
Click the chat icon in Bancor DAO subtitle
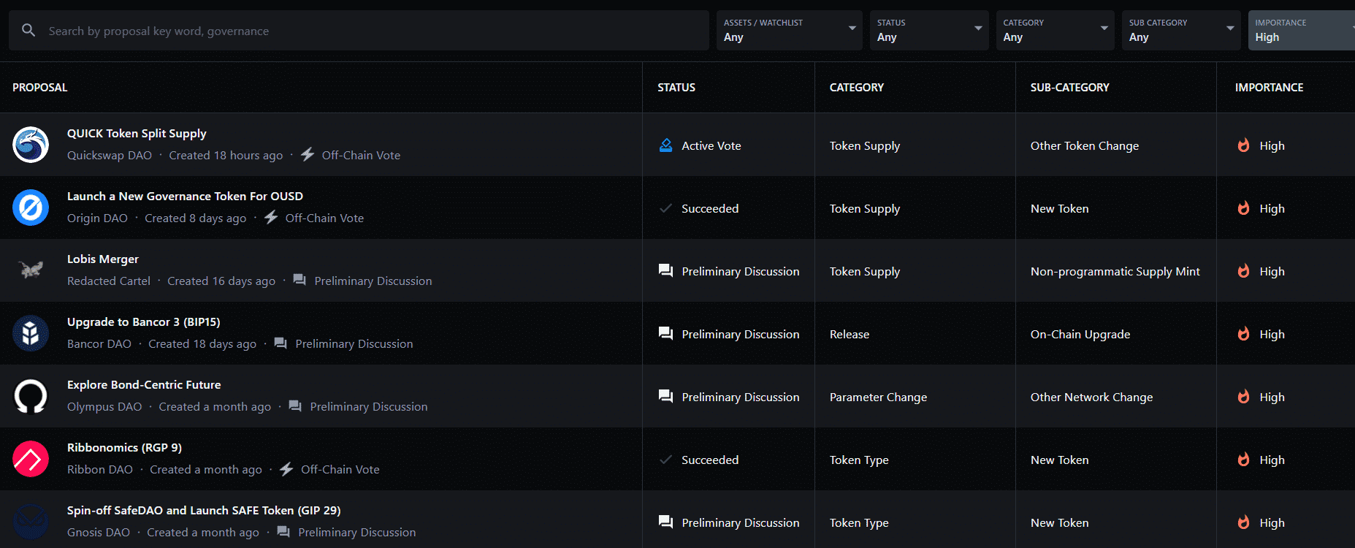(x=280, y=343)
